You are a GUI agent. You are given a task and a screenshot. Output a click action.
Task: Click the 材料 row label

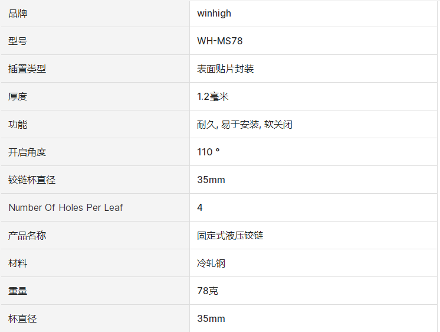[18, 263]
